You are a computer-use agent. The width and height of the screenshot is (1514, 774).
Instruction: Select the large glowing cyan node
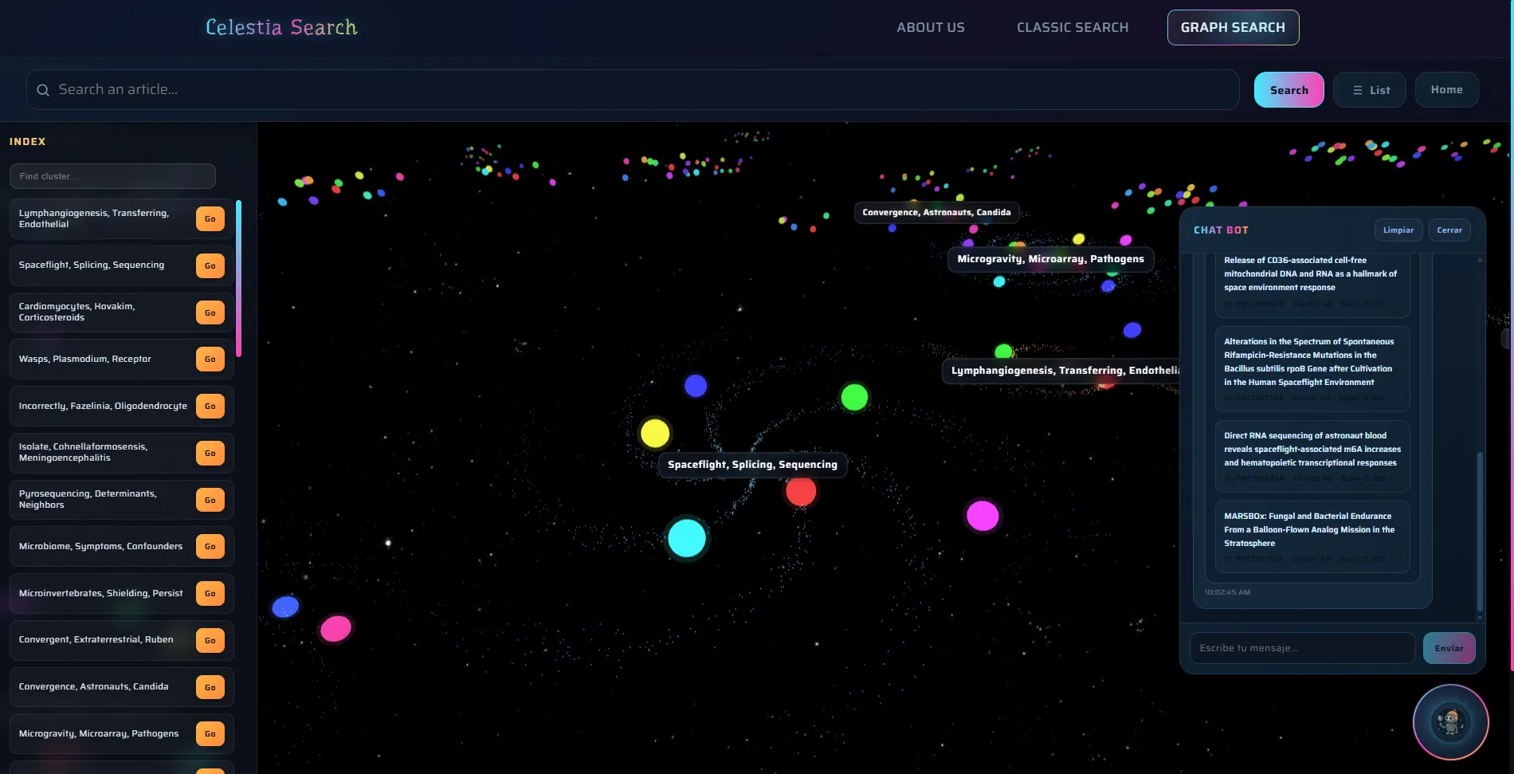point(687,538)
